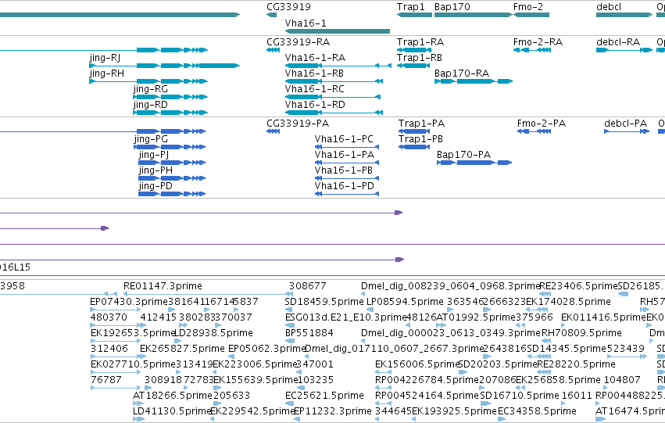Choose the jing-RG transcript label

151,89
